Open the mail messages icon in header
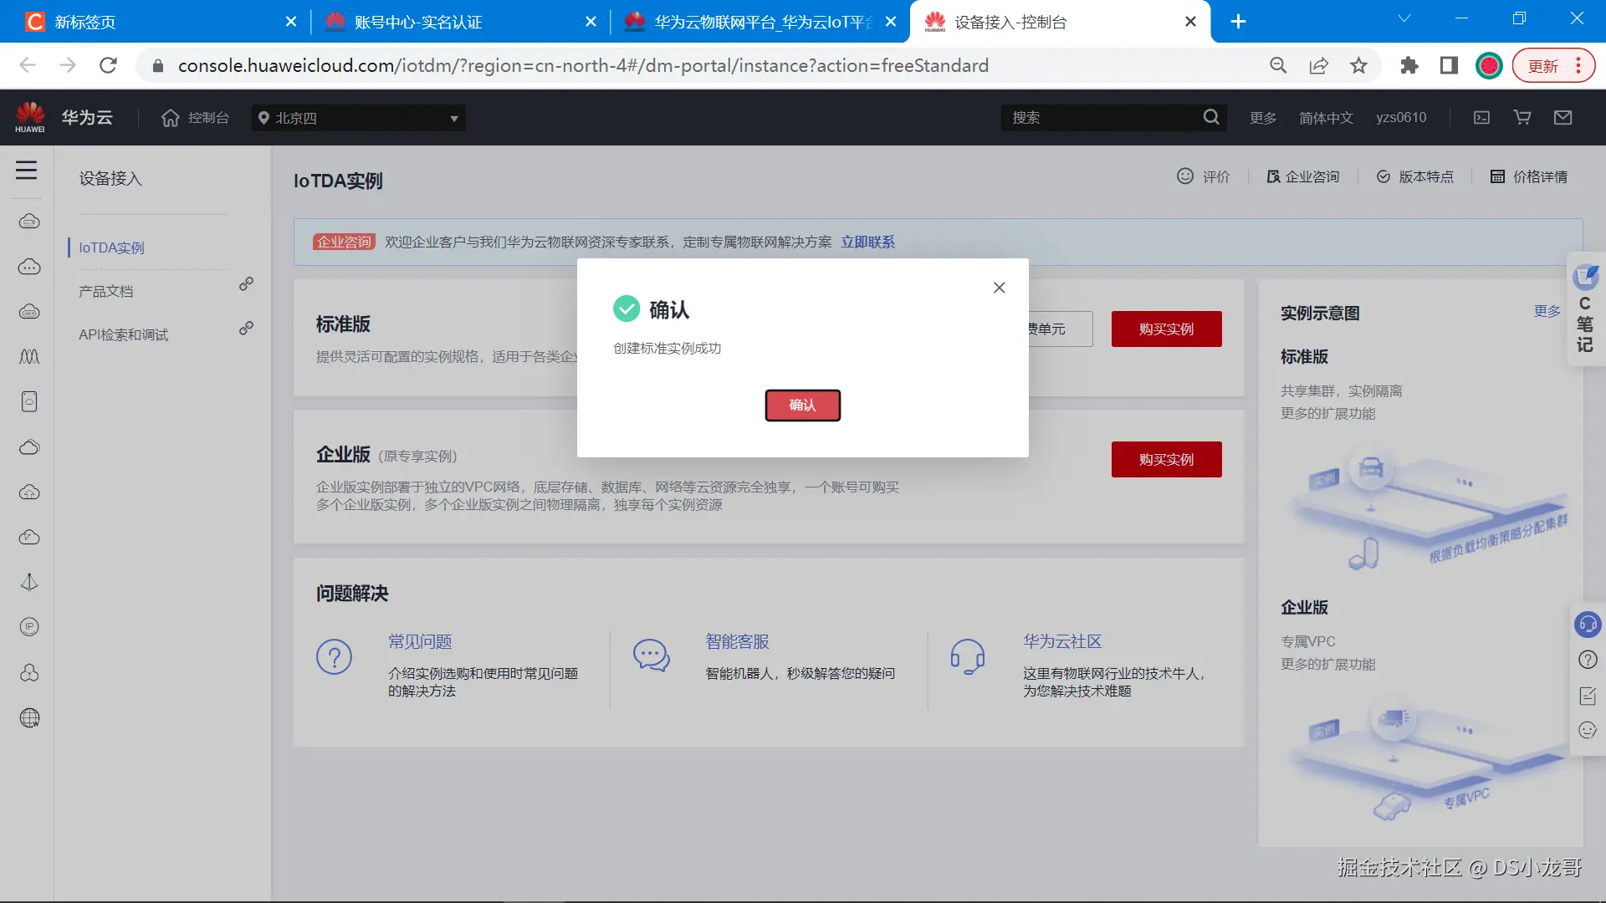The image size is (1606, 903). 1563,118
